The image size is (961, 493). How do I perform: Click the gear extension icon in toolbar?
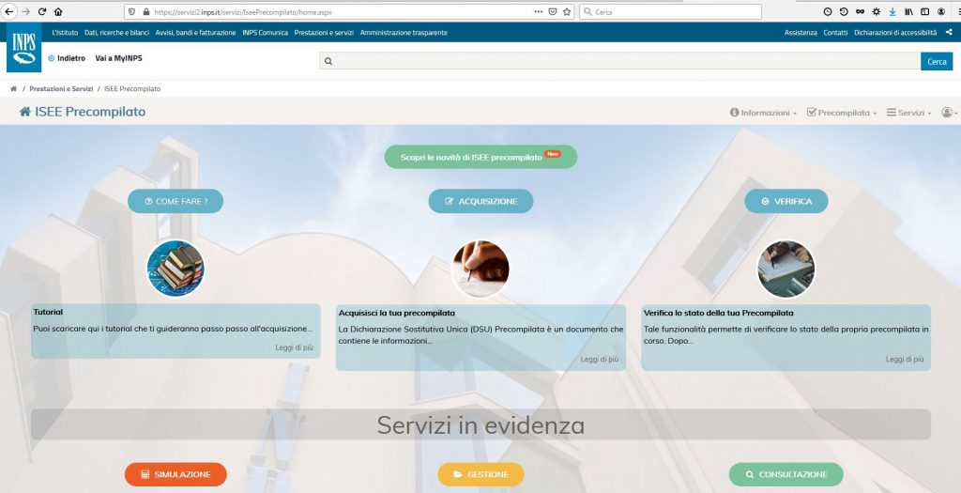point(877,11)
